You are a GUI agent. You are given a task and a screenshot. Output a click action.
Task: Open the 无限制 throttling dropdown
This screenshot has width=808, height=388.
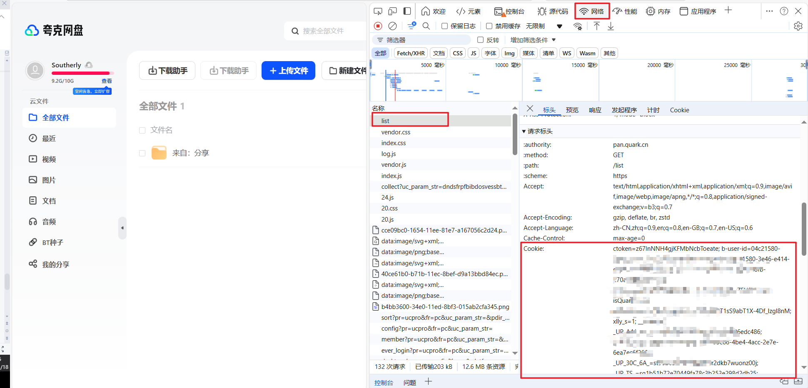544,26
